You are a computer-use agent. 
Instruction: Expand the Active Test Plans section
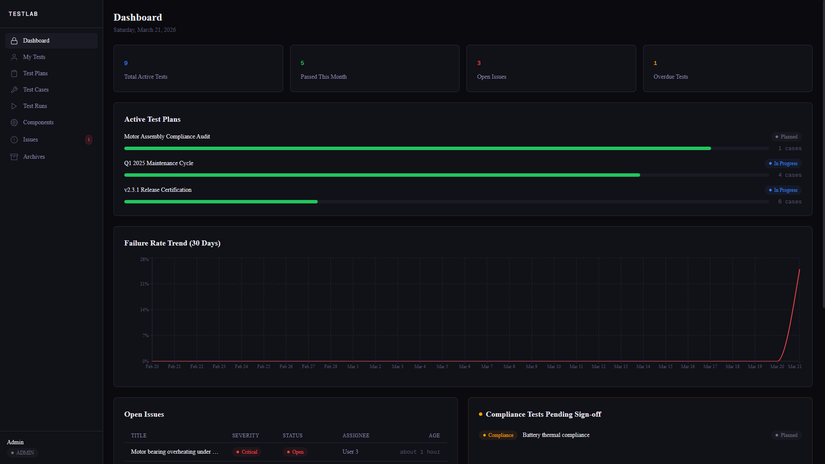tap(152, 119)
